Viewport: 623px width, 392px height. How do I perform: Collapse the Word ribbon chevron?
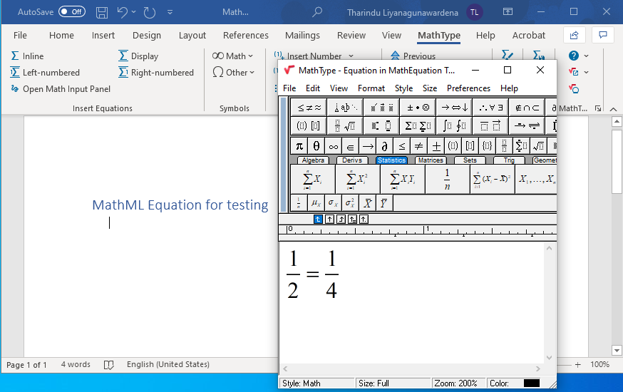[x=614, y=109]
